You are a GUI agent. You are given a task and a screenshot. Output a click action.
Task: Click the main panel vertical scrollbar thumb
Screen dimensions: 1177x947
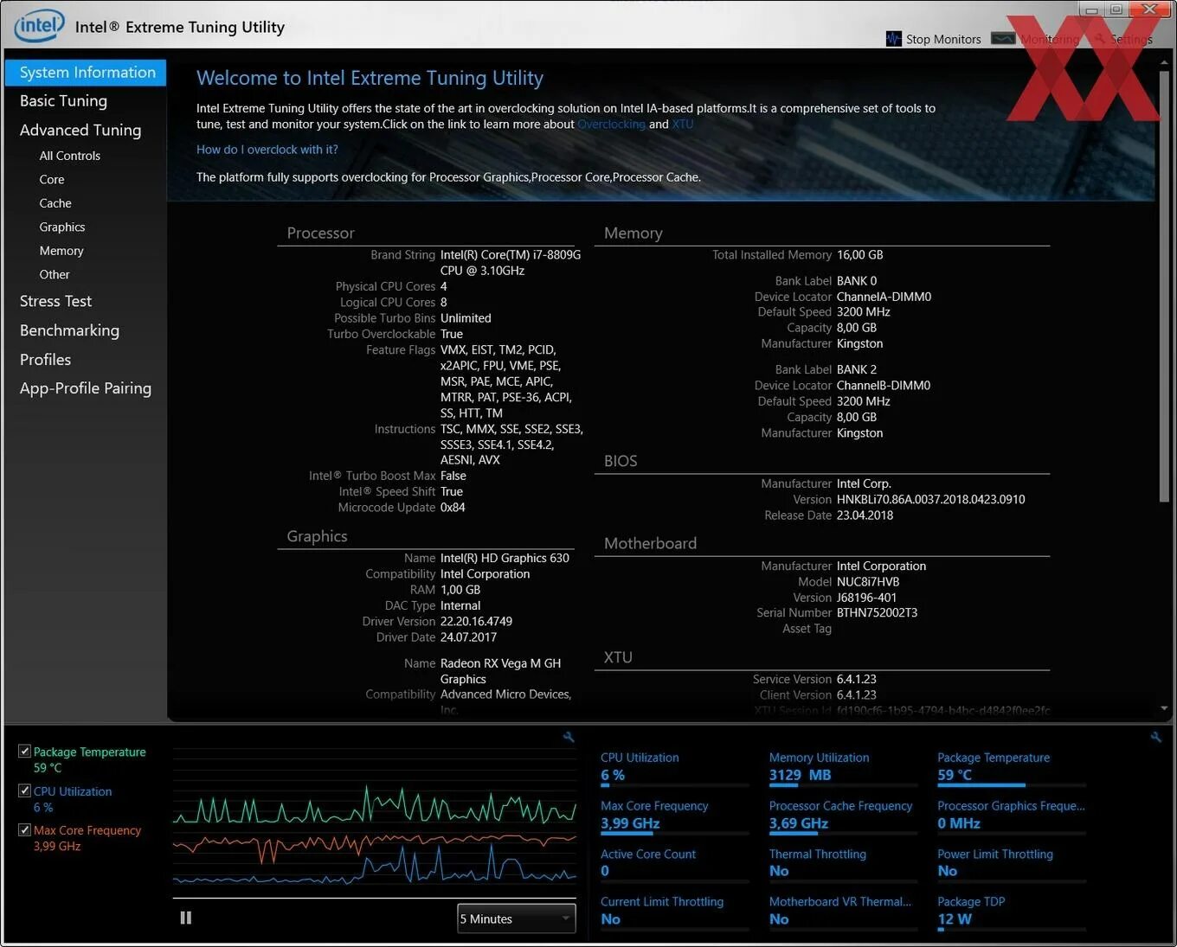coord(1164,285)
